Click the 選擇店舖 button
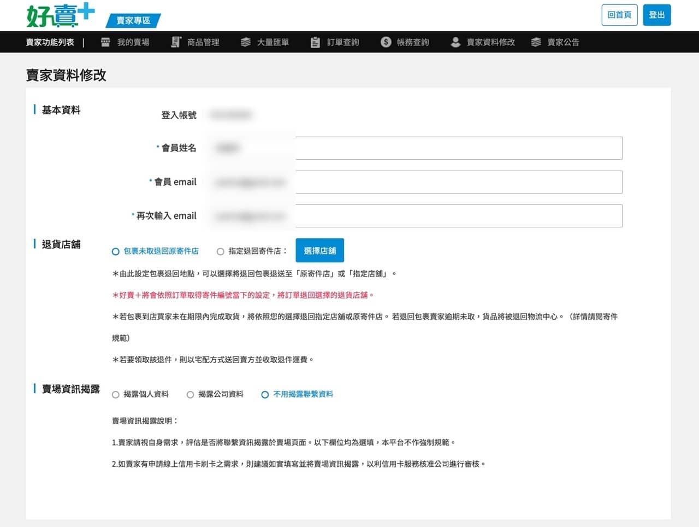 320,250
